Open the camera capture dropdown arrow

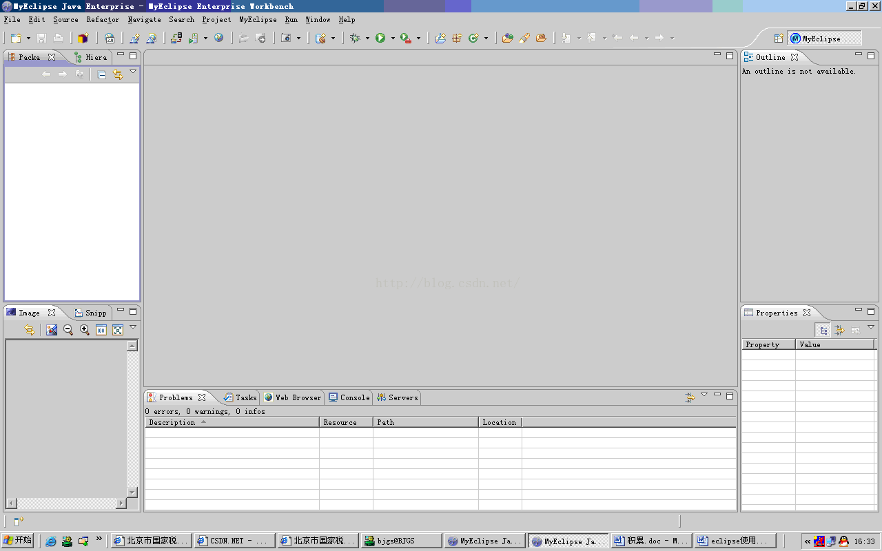tap(298, 39)
